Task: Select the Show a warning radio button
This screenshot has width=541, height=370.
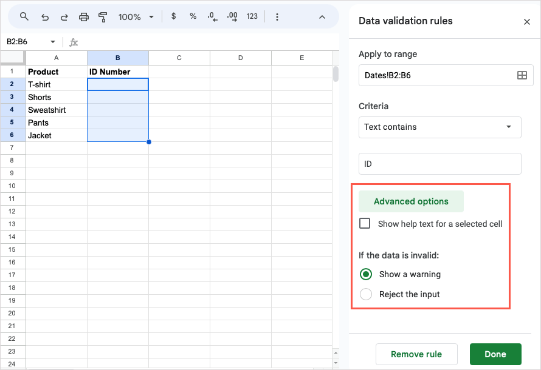Action: click(x=365, y=274)
